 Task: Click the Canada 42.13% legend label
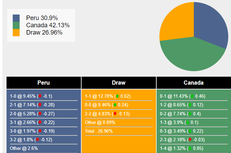[x=48, y=25]
